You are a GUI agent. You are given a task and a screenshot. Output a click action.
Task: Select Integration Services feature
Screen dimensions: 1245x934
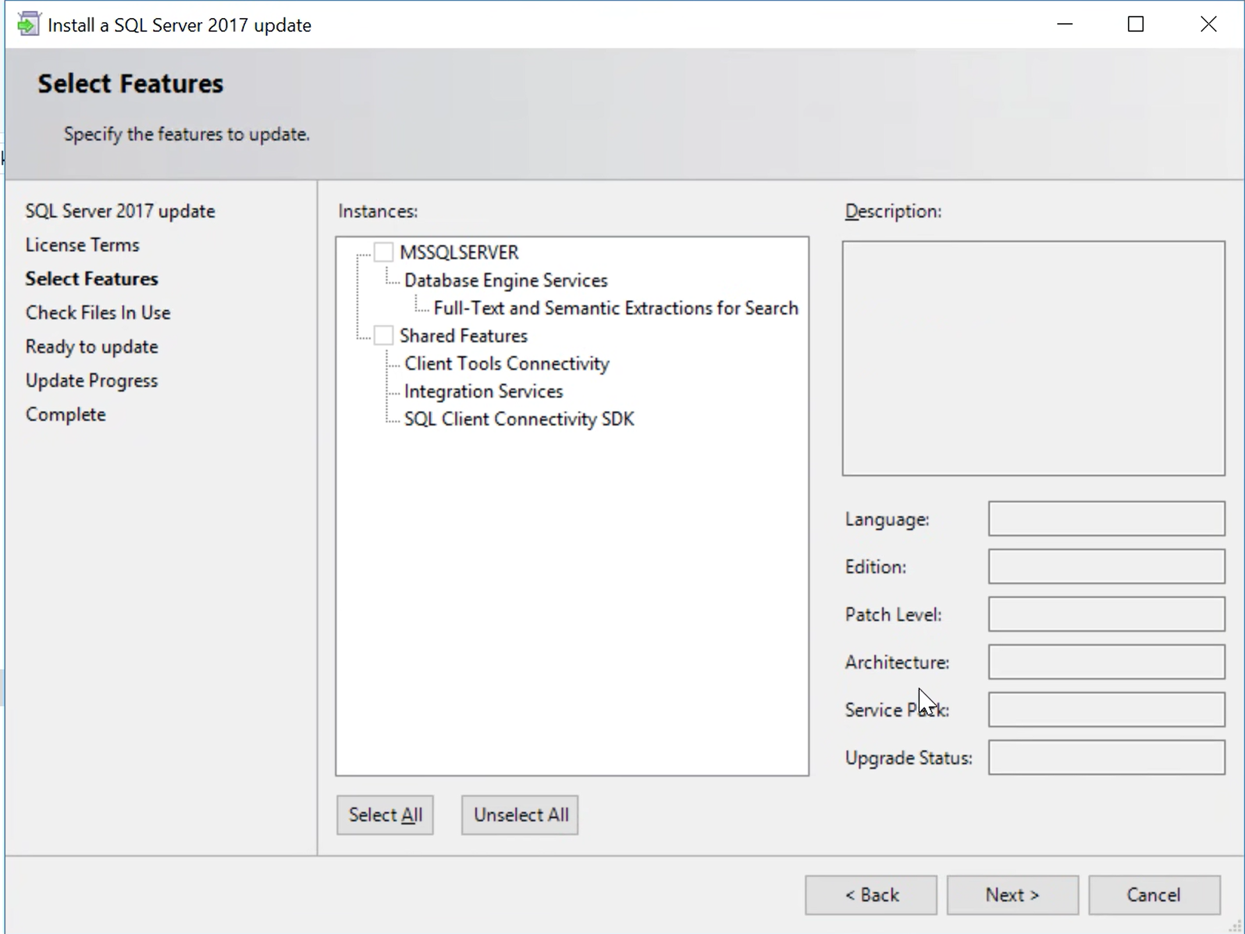click(x=483, y=391)
